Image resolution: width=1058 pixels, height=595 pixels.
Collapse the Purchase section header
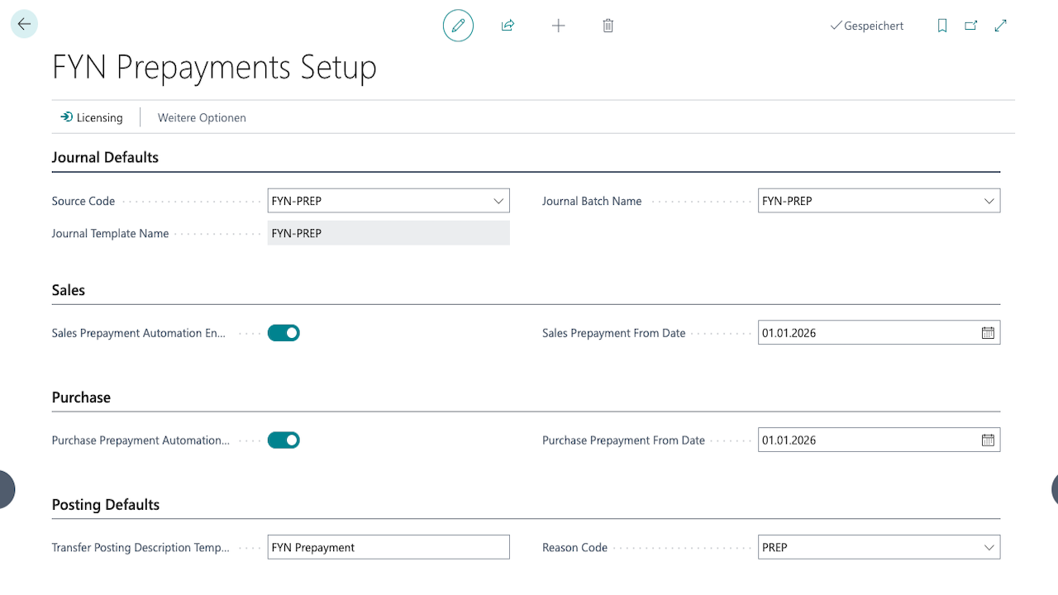pyautogui.click(x=81, y=397)
